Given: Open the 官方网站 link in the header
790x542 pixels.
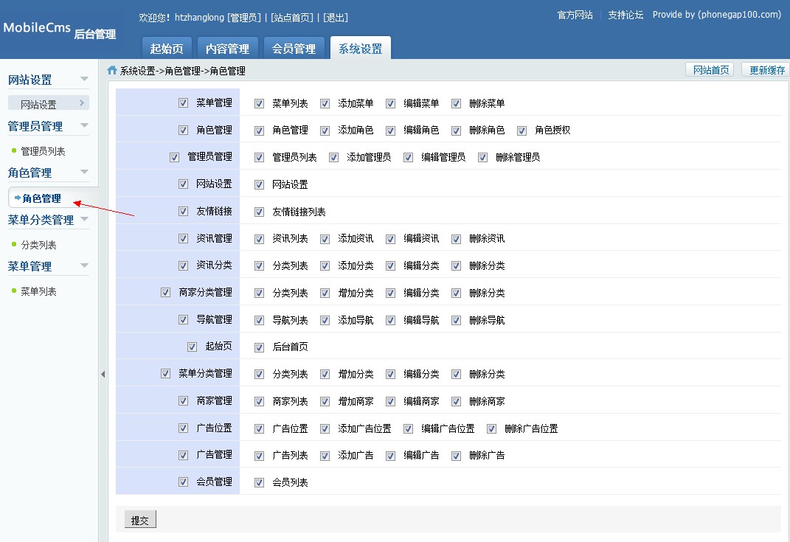Looking at the screenshot, I should coord(574,14).
